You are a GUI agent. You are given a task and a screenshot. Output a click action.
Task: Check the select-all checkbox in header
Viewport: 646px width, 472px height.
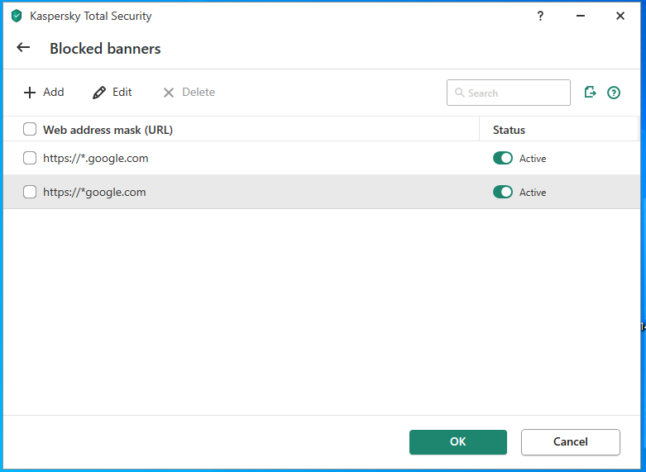pos(30,129)
